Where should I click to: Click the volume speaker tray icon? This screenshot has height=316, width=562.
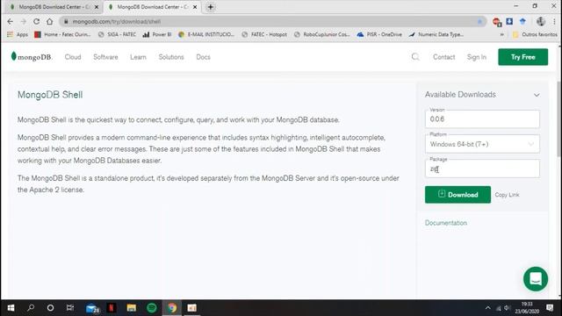click(507, 308)
